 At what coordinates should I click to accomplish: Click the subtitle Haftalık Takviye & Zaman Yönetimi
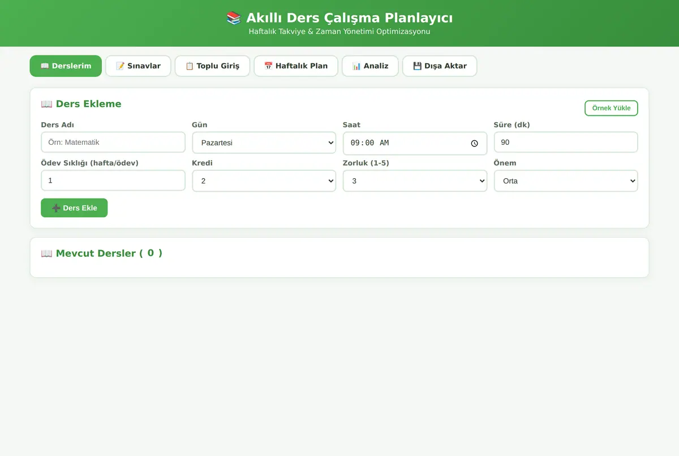click(339, 32)
